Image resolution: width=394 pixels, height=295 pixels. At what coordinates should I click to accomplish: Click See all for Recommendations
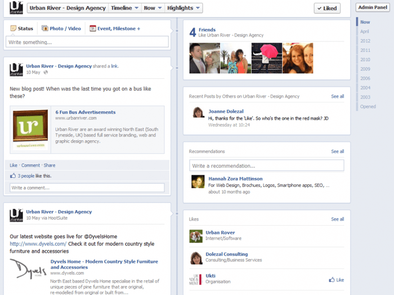338,151
